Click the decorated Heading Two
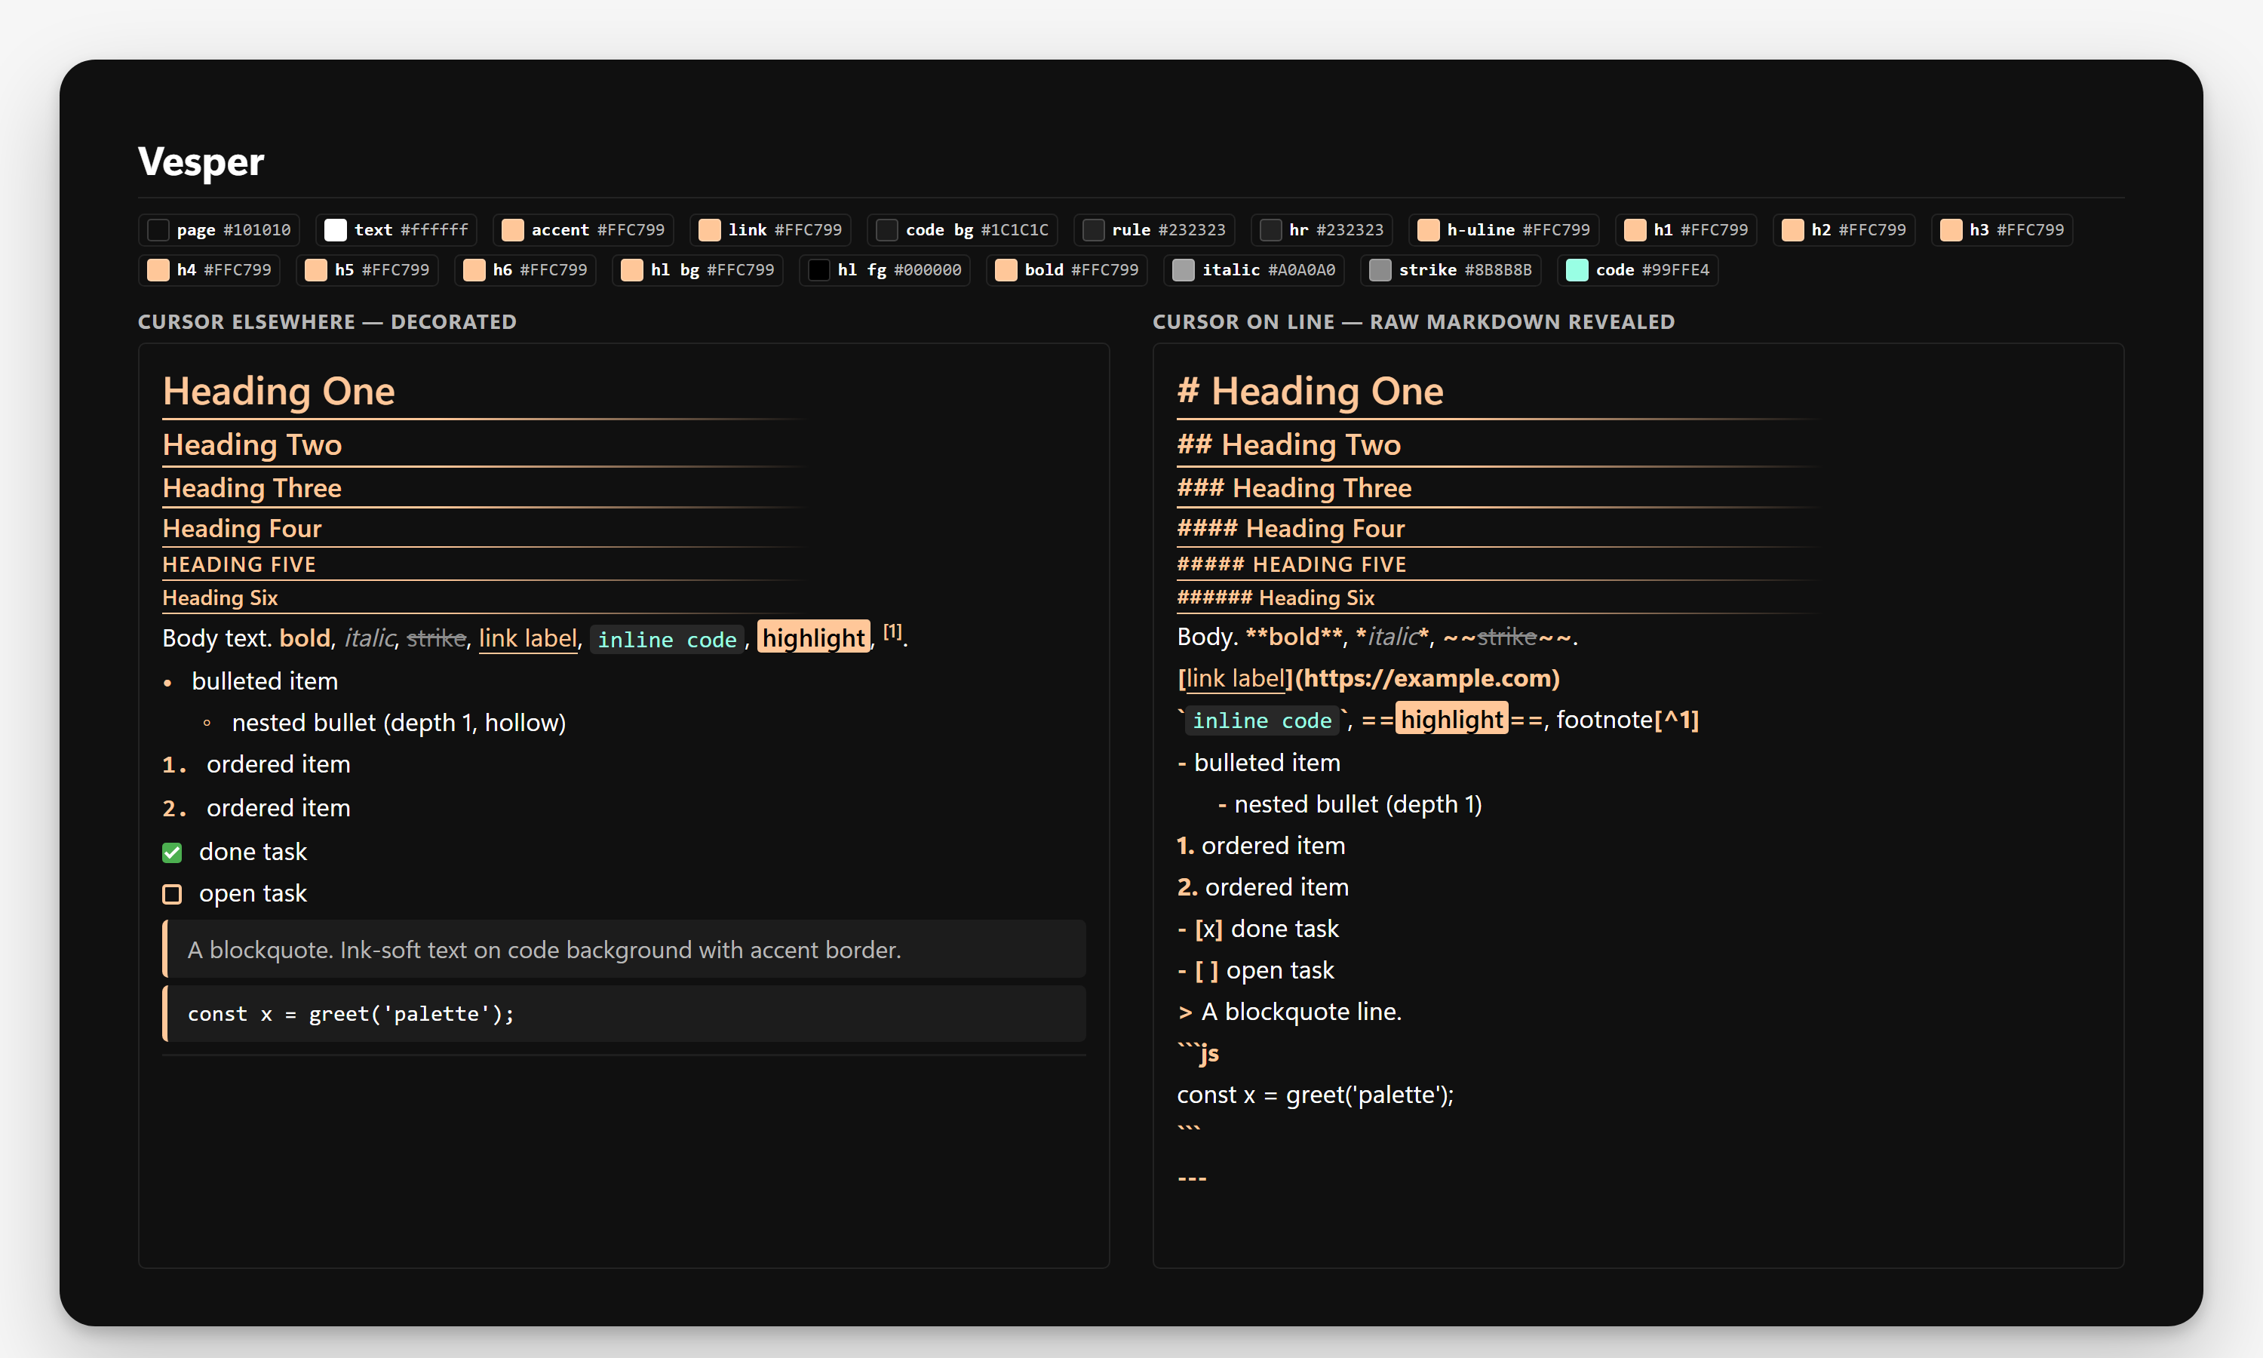The width and height of the screenshot is (2263, 1358). pyautogui.click(x=253, y=444)
